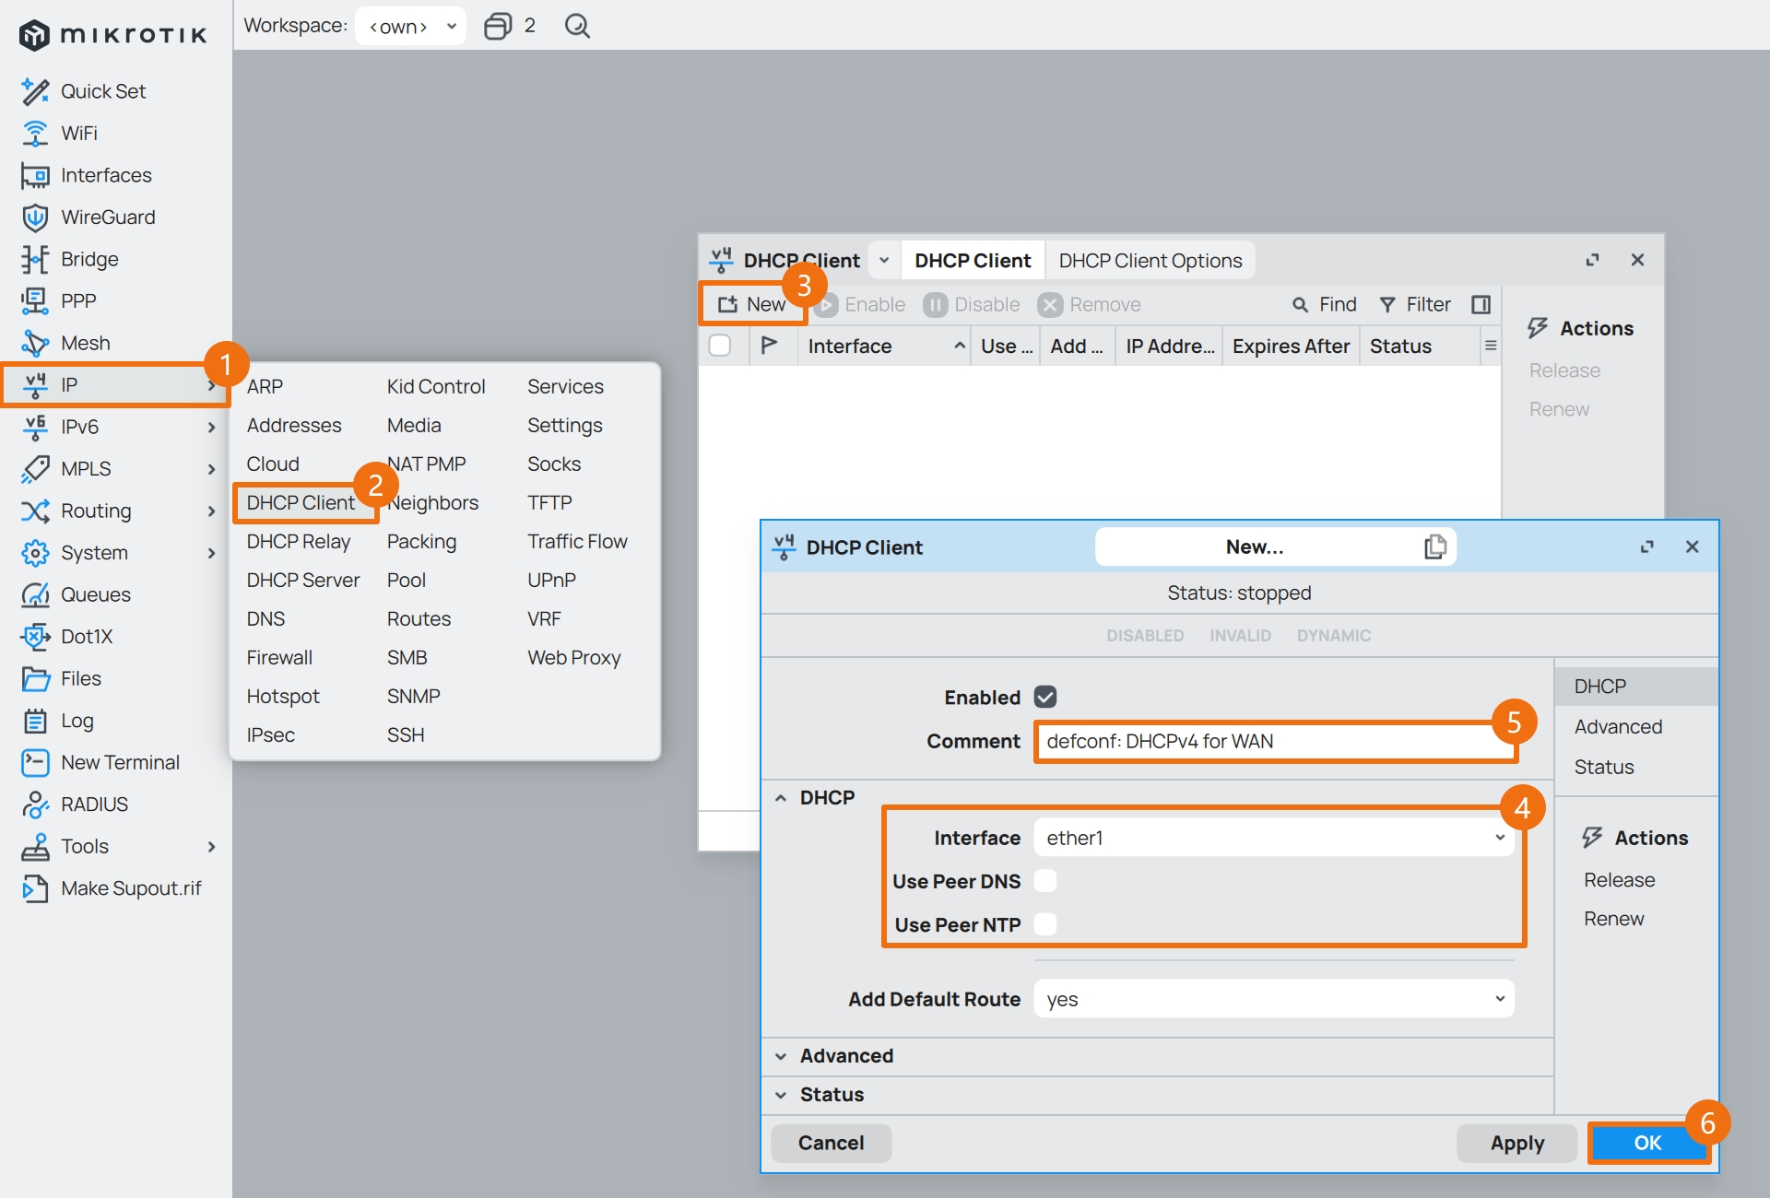Sort by the Interface column header

(883, 346)
